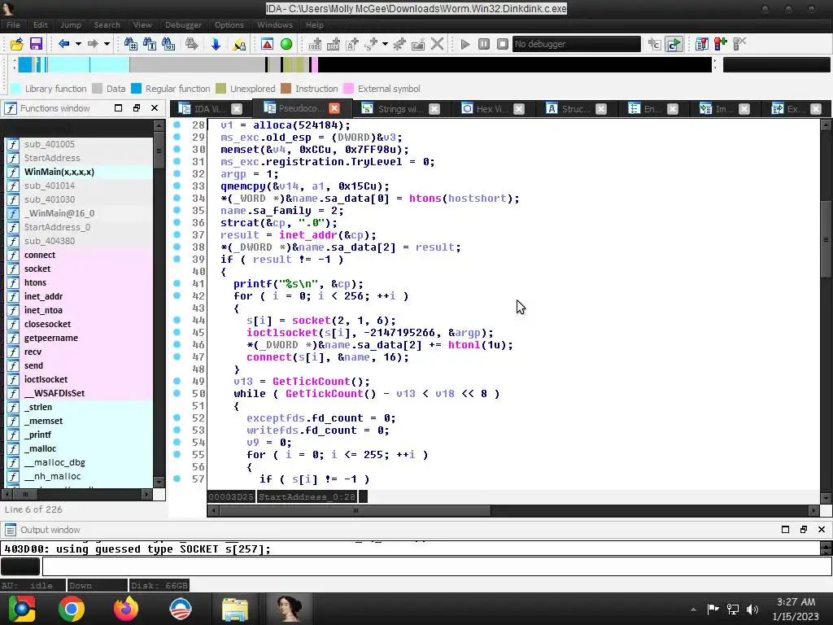Click the grey X delete toolbar icon

(x=437, y=44)
